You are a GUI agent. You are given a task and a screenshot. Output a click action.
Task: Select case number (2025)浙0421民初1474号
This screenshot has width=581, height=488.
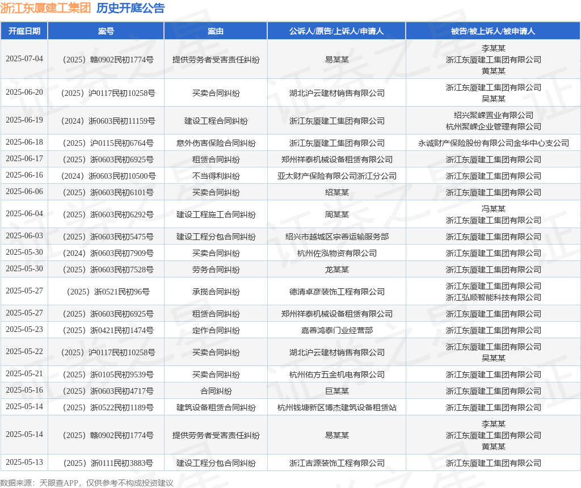[x=108, y=330]
